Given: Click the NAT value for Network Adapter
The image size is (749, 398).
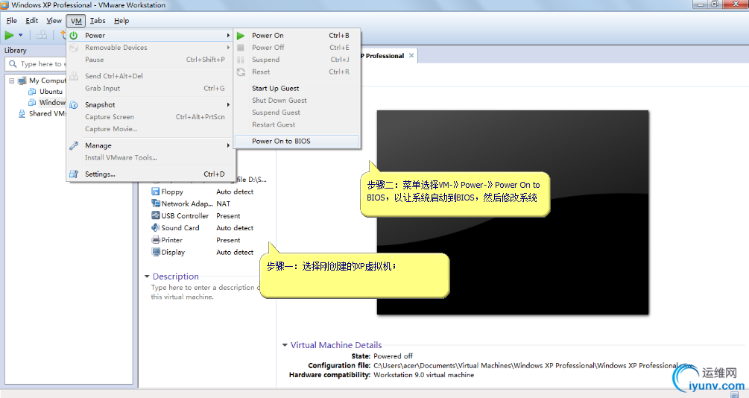Looking at the screenshot, I should (223, 203).
